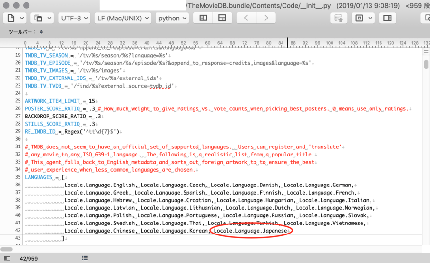Image resolution: width=430 pixels, height=263 pixels.
Task: Click the vertical scrollbar thumb
Action: [426, 65]
